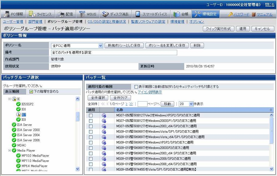This screenshot has width=277, height=176.
Task: Open ユーザー管理 submenu
Action: [13, 22]
